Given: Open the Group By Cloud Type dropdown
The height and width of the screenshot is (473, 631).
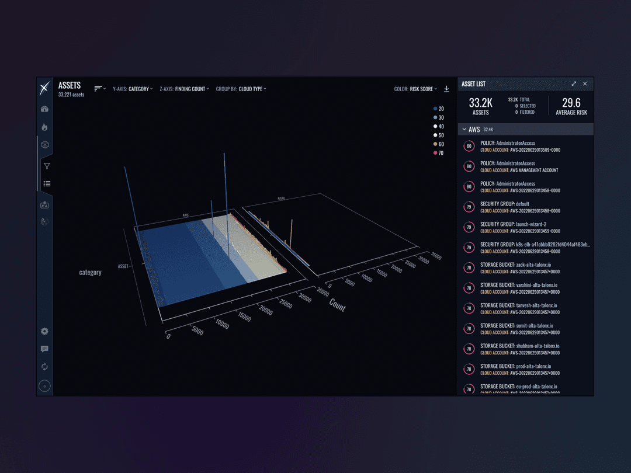Looking at the screenshot, I should (x=241, y=89).
